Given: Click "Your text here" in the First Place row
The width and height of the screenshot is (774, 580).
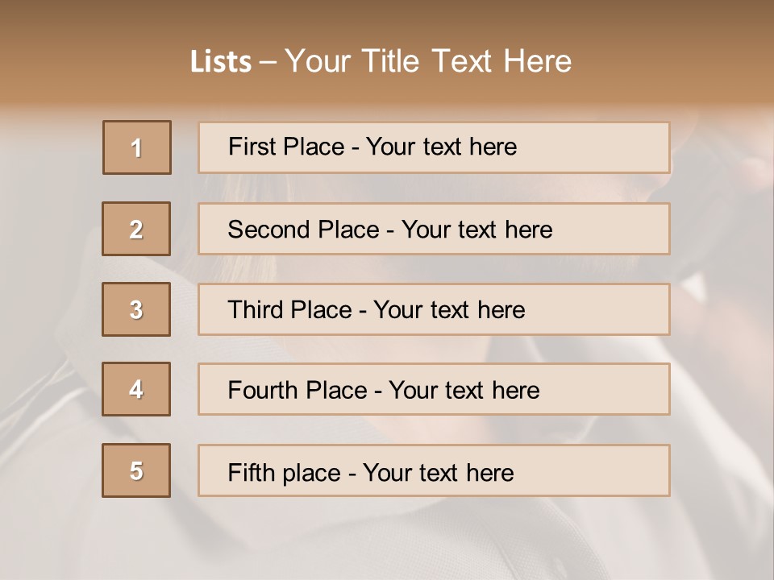Looking at the screenshot, I should point(441,147).
